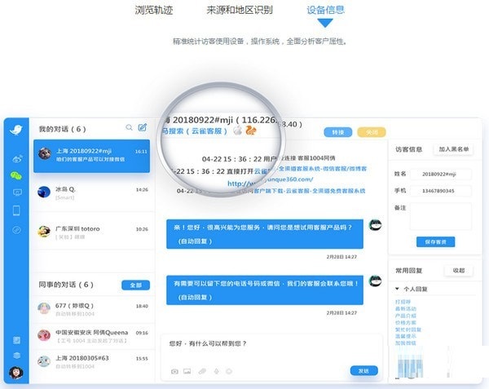
Task: Click the 手机 phone input field
Action: [441, 191]
